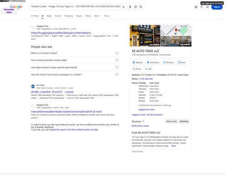Click Own this business? link
This screenshot has width=228, height=175.
pos(155,115)
